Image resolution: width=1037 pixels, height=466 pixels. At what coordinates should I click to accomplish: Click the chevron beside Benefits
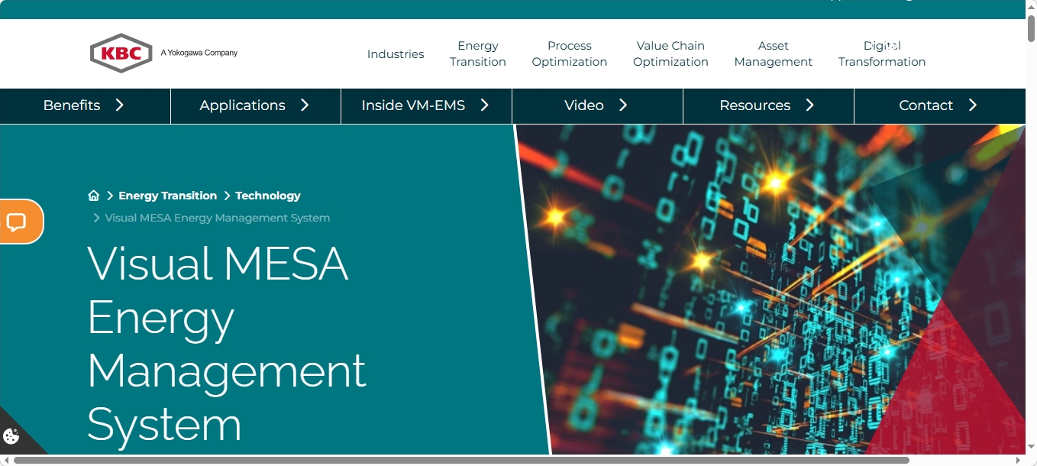[x=119, y=105]
